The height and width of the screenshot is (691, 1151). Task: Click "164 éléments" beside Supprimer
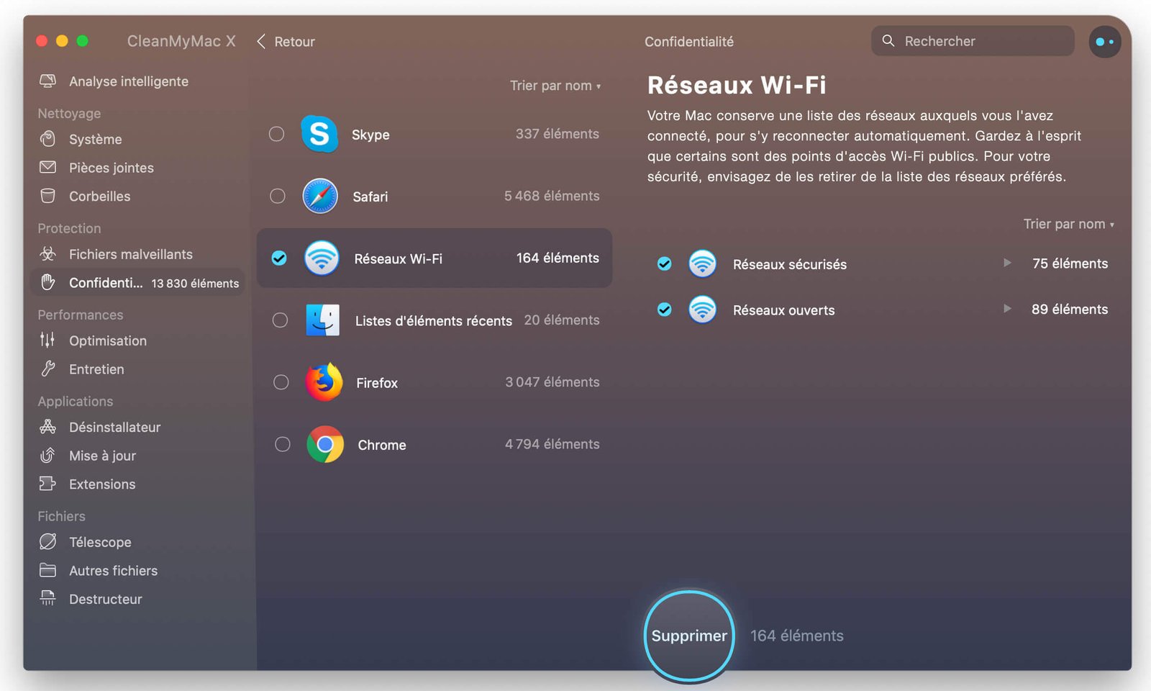[797, 636]
